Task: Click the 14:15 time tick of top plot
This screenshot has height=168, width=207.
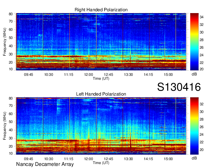Action: [x=148, y=75]
